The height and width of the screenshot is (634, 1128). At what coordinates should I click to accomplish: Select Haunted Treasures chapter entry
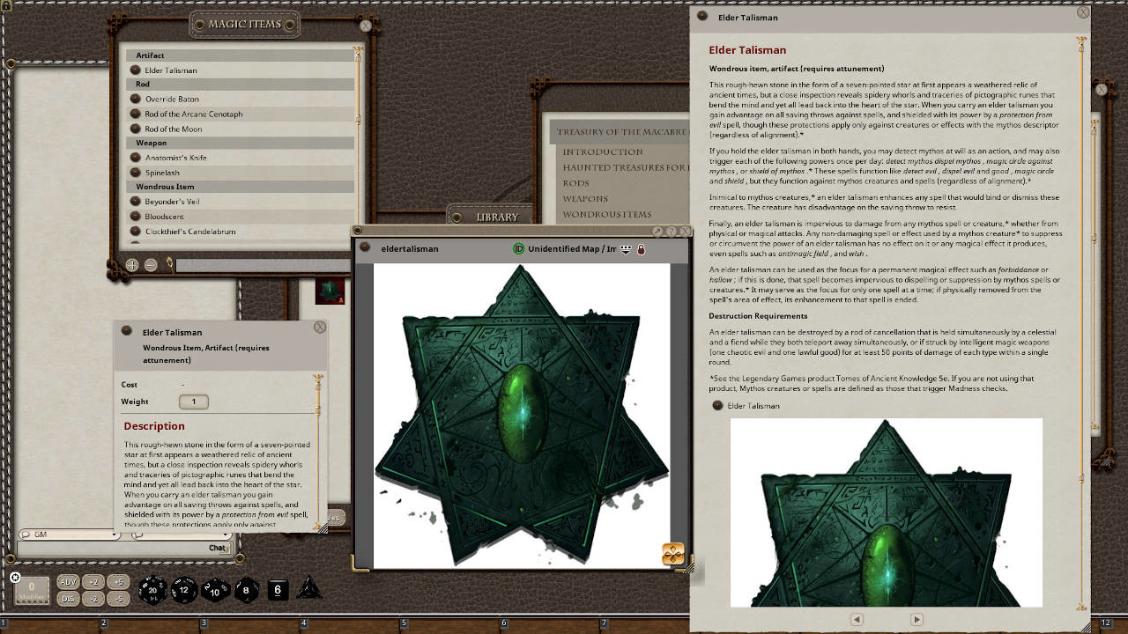(626, 167)
